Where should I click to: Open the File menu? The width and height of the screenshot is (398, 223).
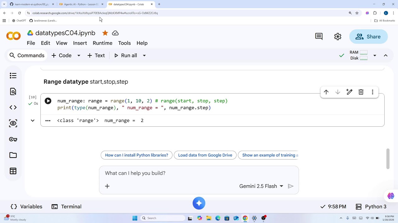tap(31, 43)
